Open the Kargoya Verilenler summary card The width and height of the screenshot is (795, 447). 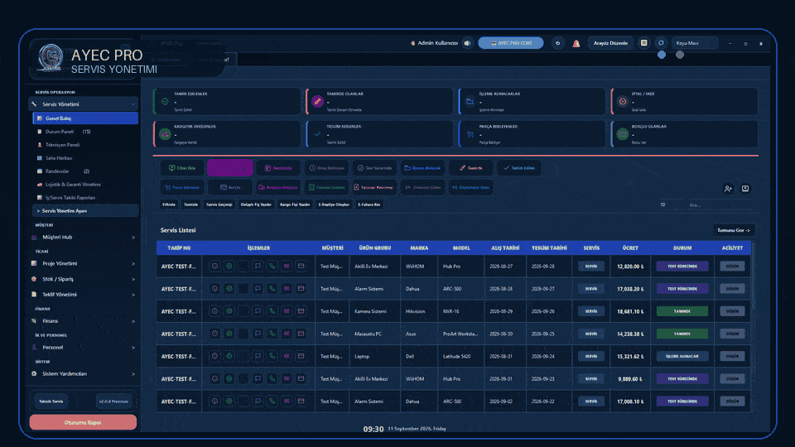pos(227,134)
